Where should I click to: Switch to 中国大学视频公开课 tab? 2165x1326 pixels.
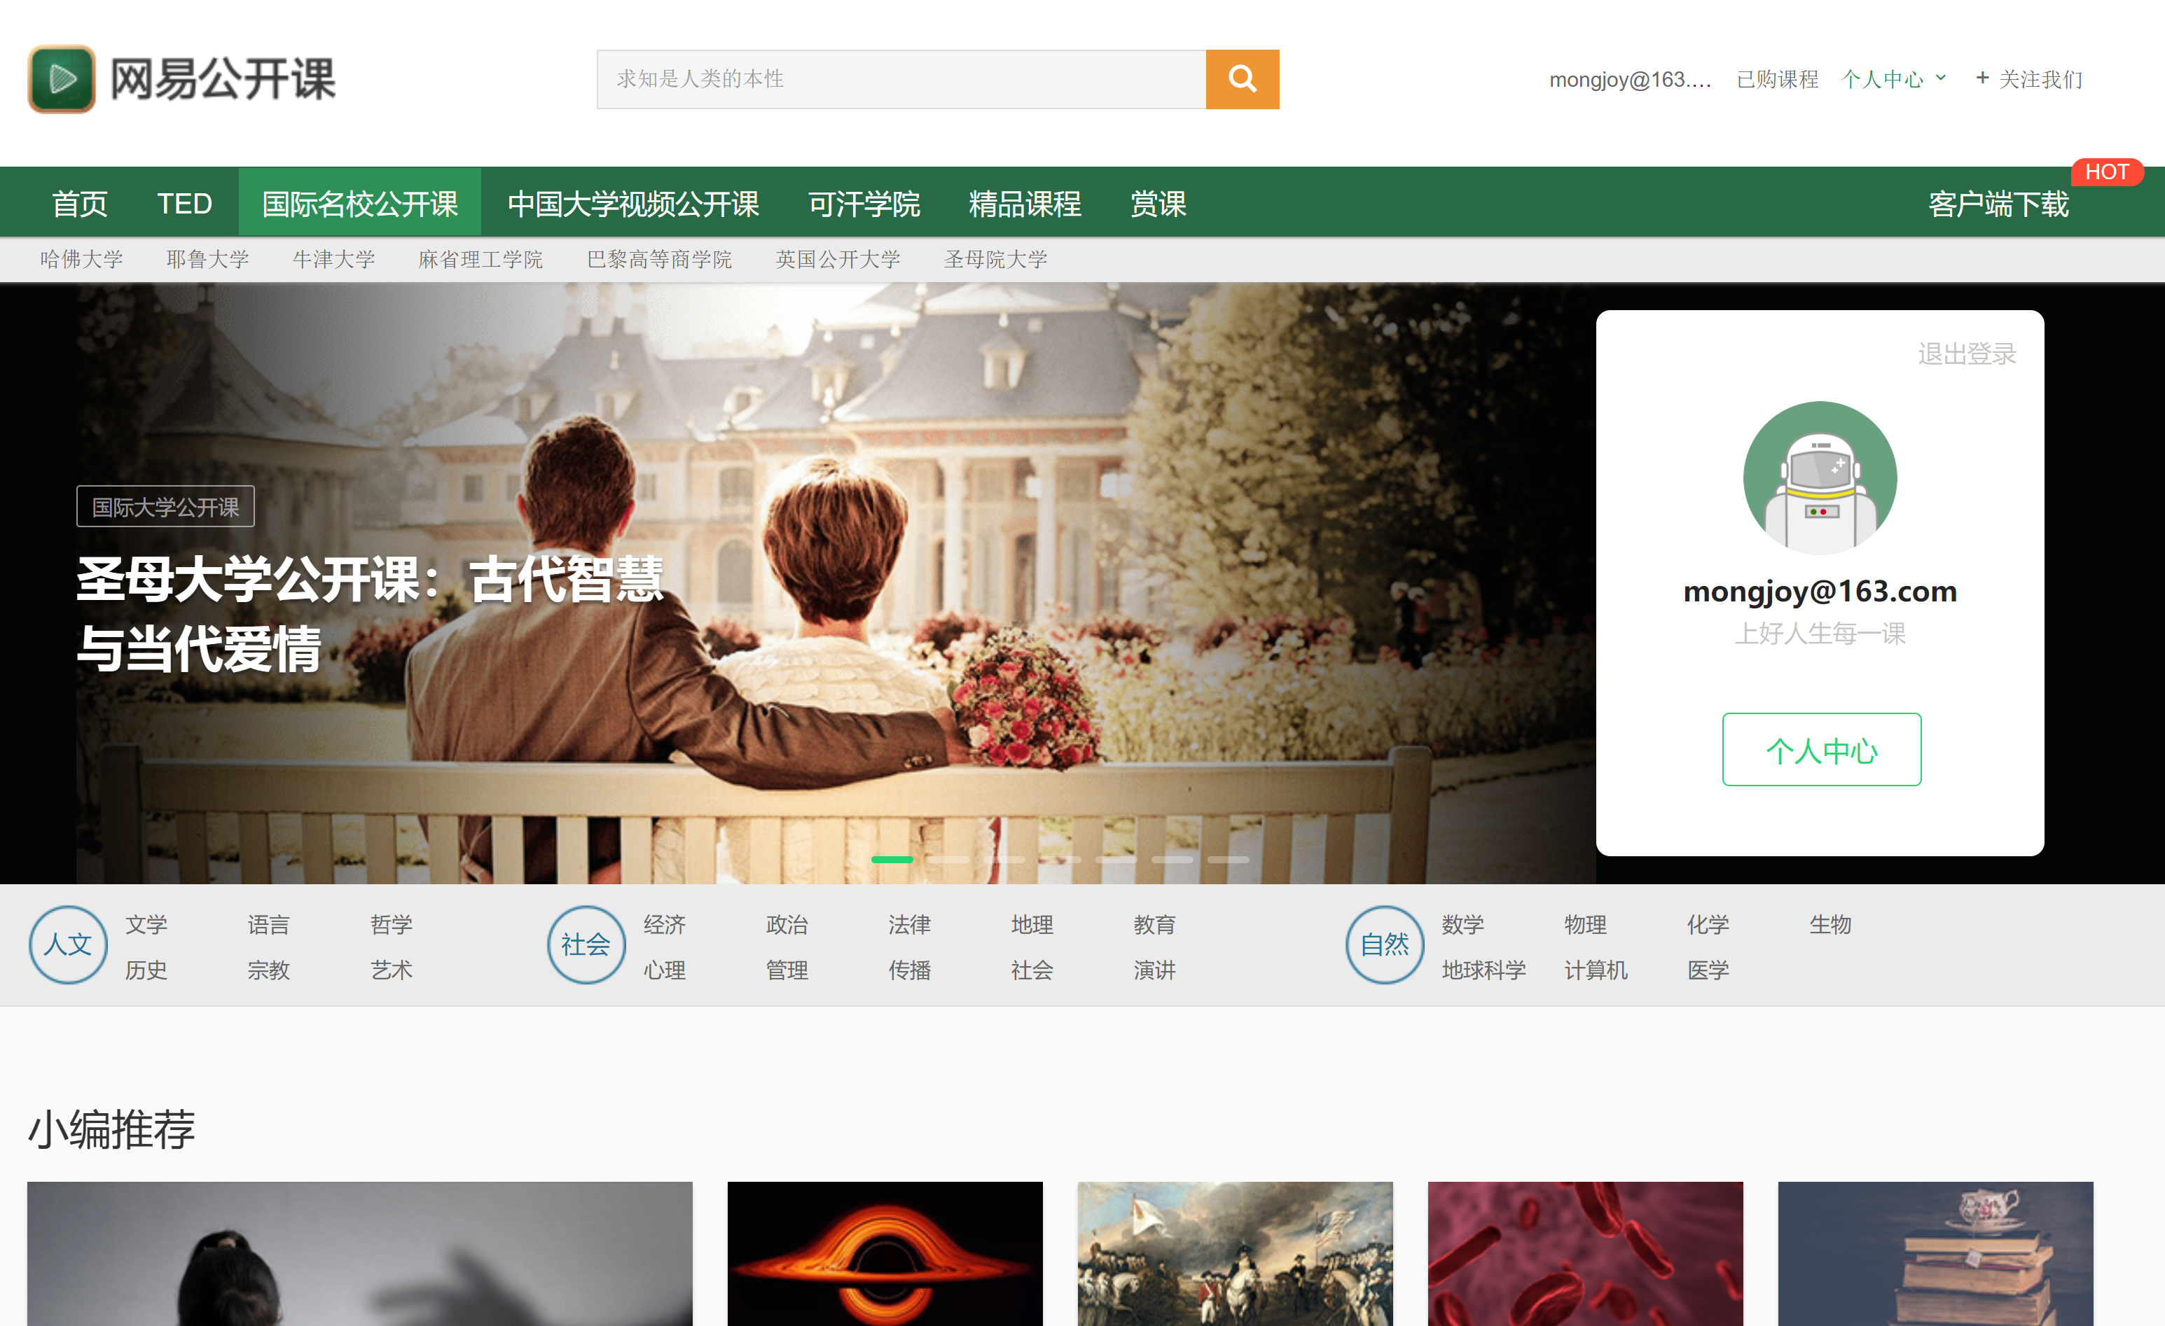click(633, 204)
